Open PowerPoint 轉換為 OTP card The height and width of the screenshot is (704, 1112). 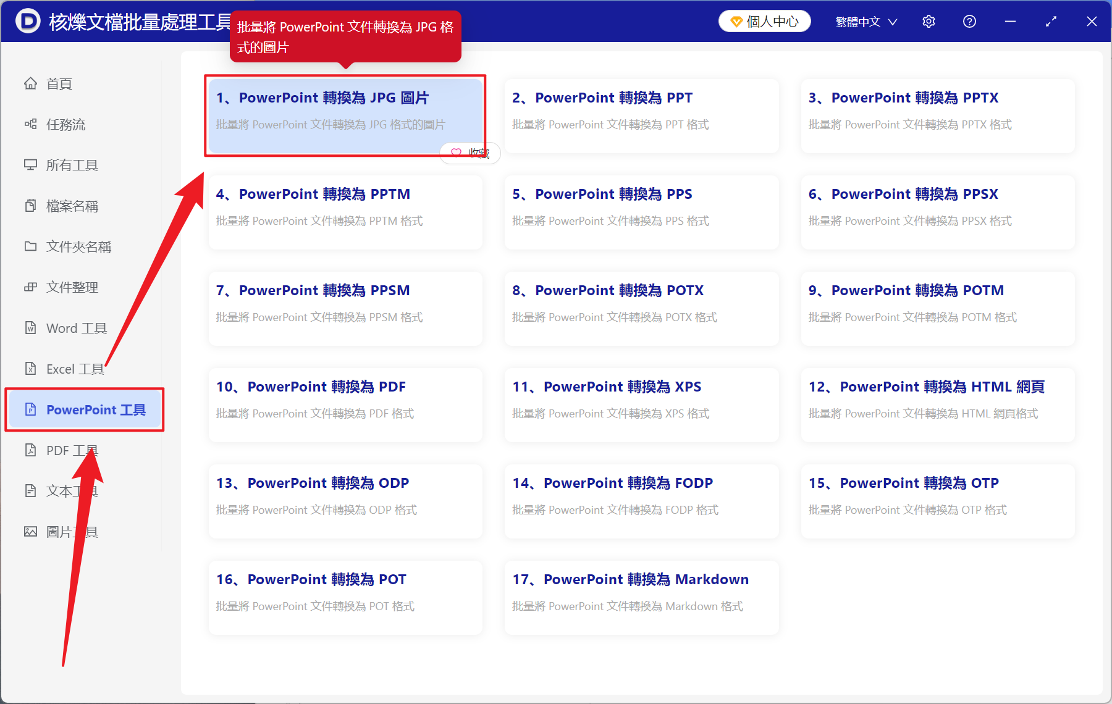pyautogui.click(x=938, y=501)
